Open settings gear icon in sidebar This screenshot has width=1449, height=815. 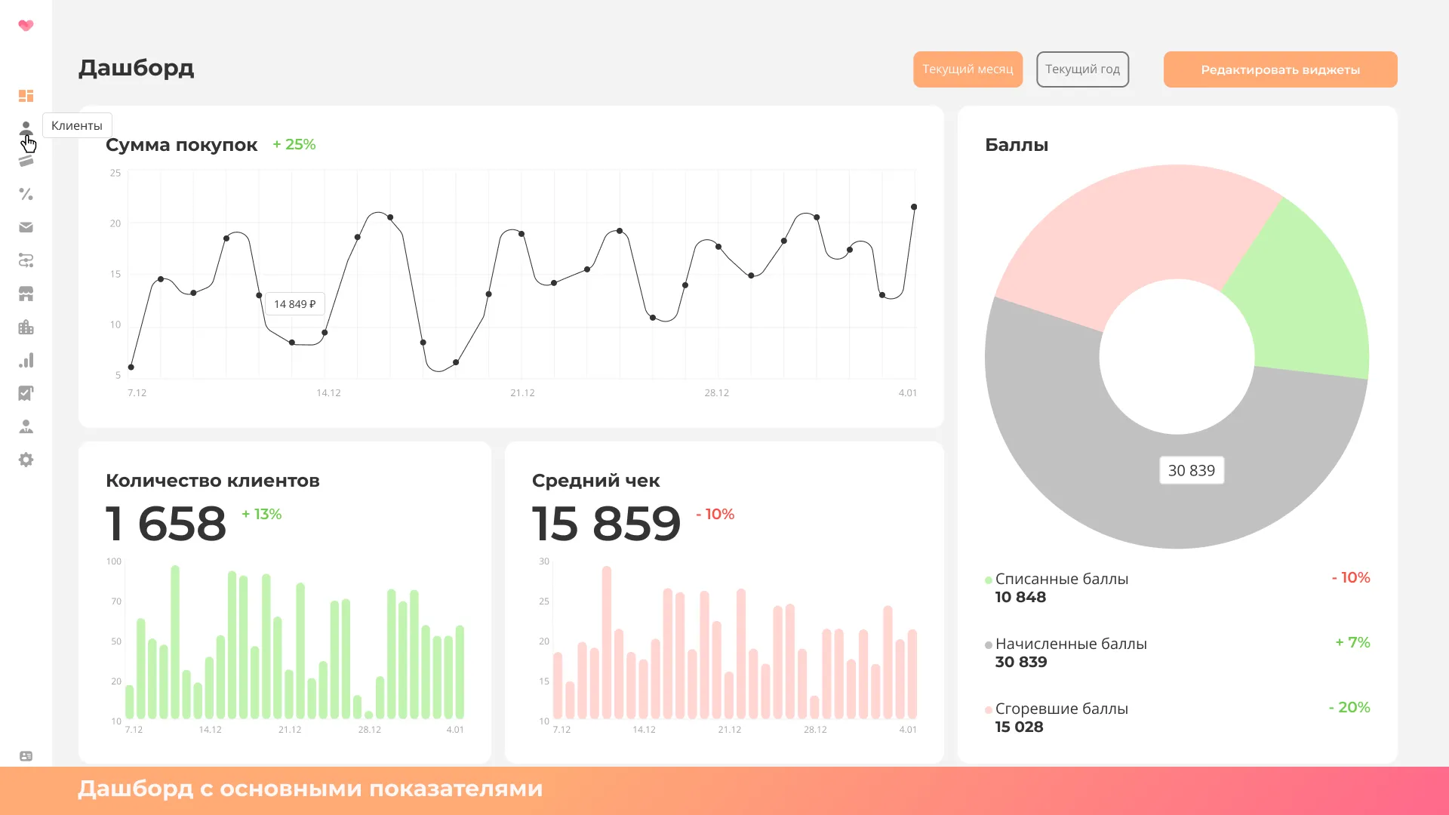pyautogui.click(x=26, y=460)
